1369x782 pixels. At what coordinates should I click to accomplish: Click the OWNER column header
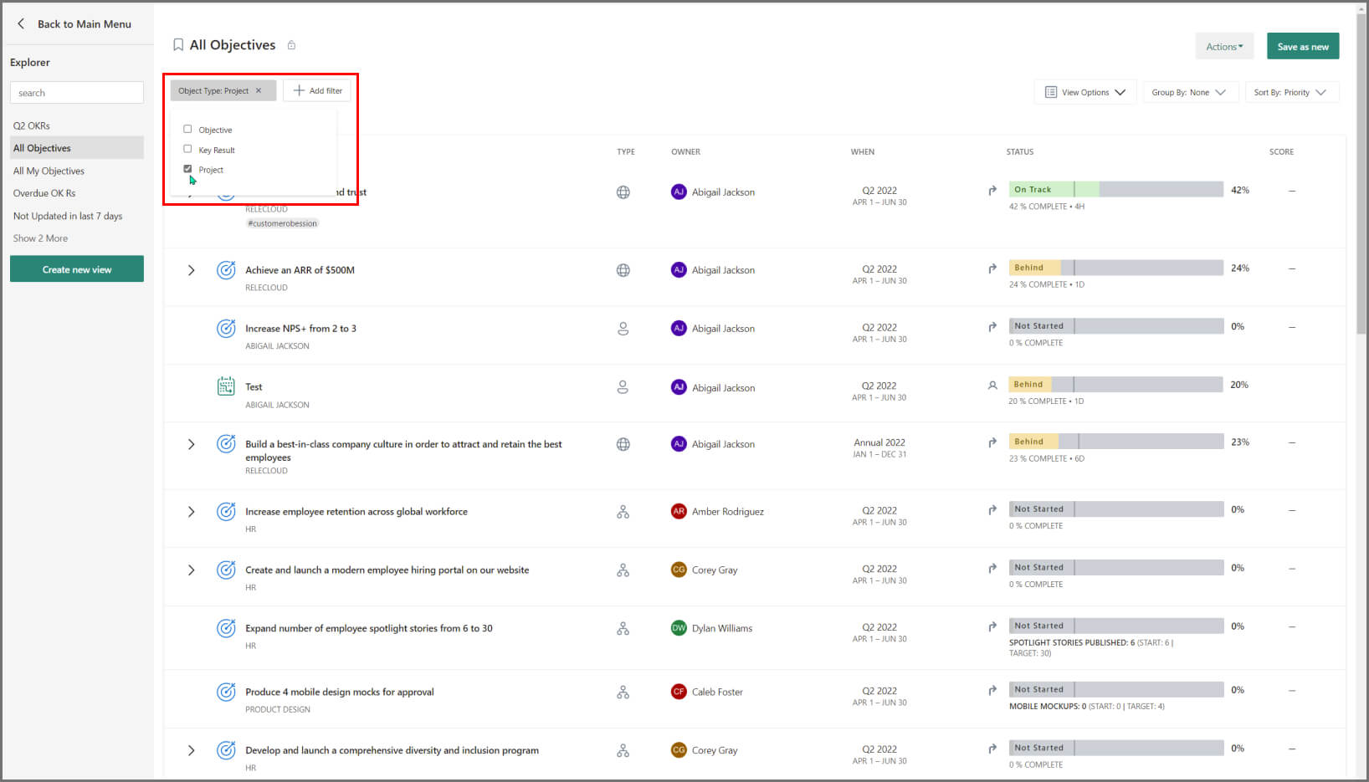(685, 151)
